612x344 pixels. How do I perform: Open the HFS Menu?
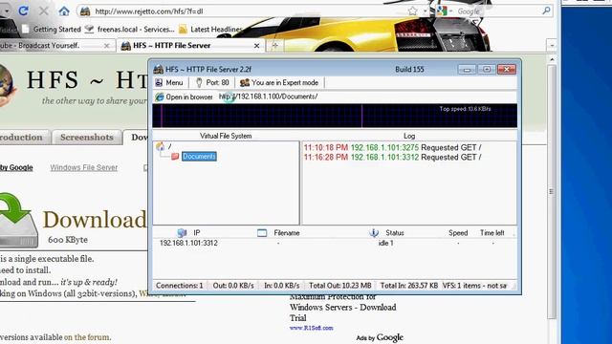pos(169,83)
